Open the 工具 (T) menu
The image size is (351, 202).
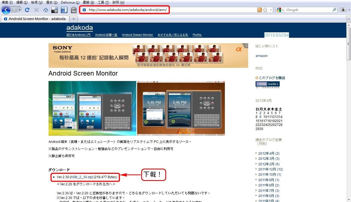[x=103, y=2]
